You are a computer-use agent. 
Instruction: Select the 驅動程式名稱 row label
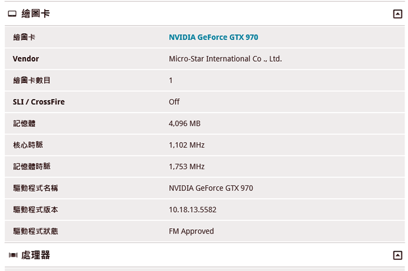tap(35, 188)
